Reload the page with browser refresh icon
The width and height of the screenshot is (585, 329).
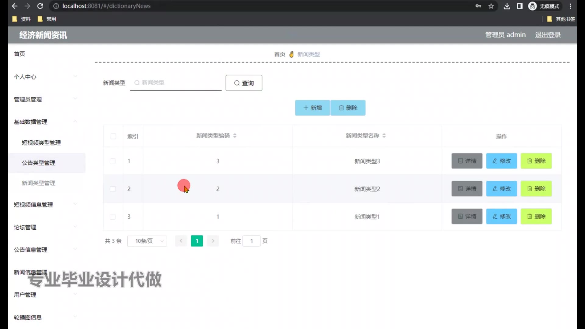click(x=40, y=6)
